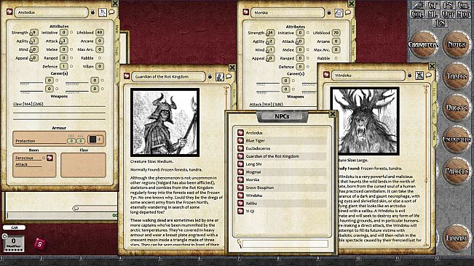
Task: Open the Col toolbar icon
Action: 417,14
